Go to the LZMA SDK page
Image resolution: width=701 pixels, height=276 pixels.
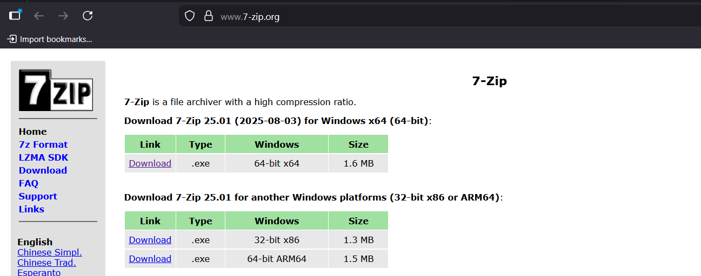coord(43,157)
